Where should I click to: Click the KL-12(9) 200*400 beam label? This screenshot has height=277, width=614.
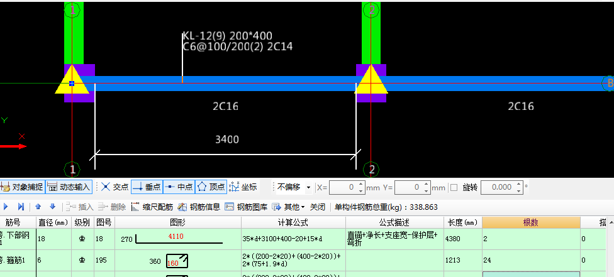228,36
